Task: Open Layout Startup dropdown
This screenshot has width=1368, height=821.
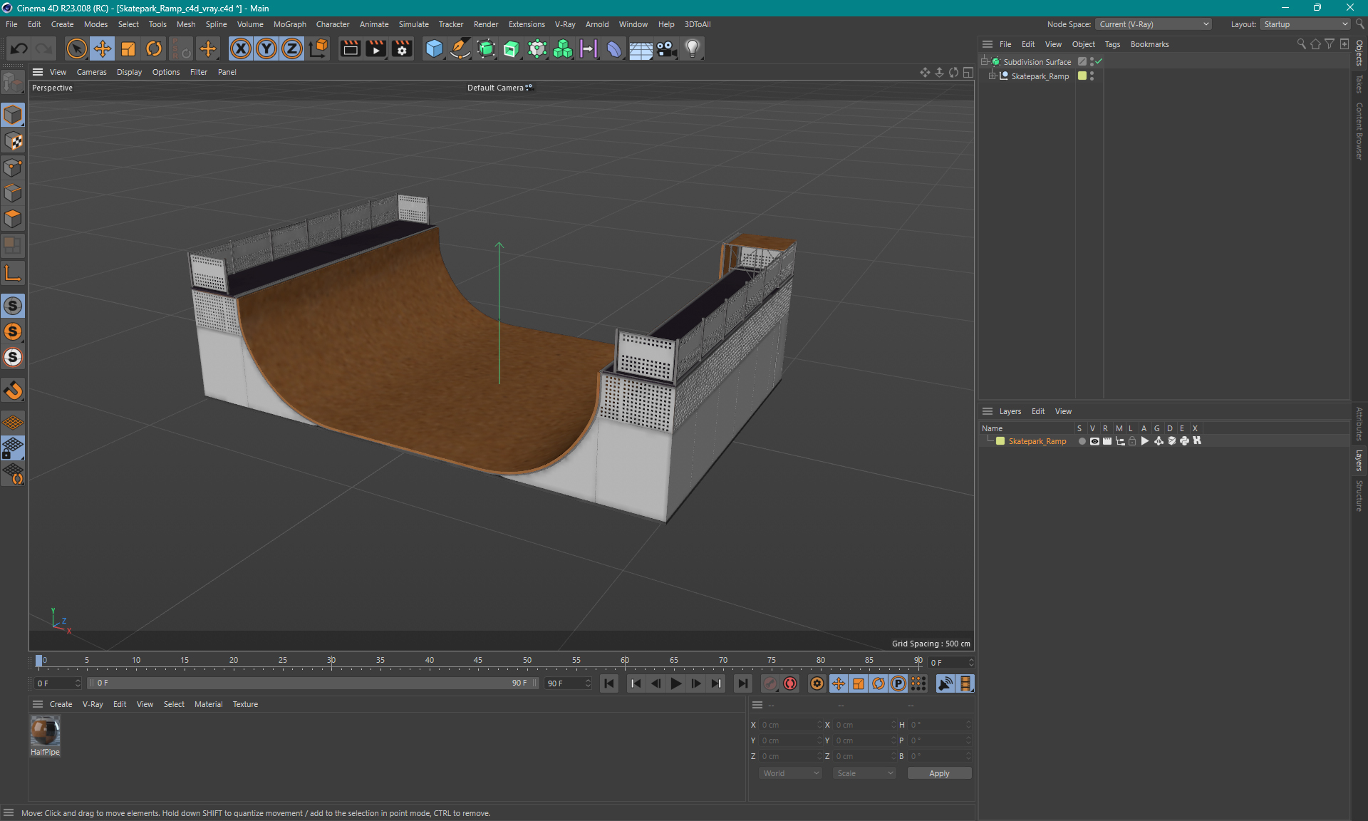Action: (x=1305, y=24)
